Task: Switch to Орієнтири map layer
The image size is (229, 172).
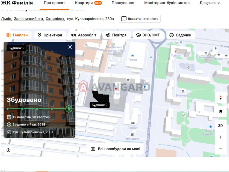Action: (50, 35)
